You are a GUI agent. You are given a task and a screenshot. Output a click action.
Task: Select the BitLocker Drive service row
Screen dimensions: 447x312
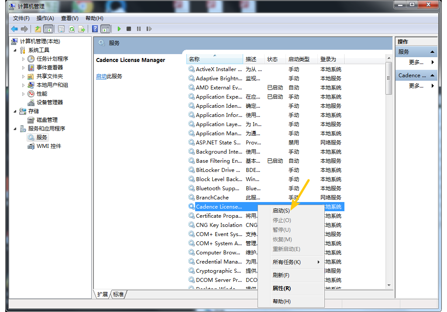[x=266, y=170]
